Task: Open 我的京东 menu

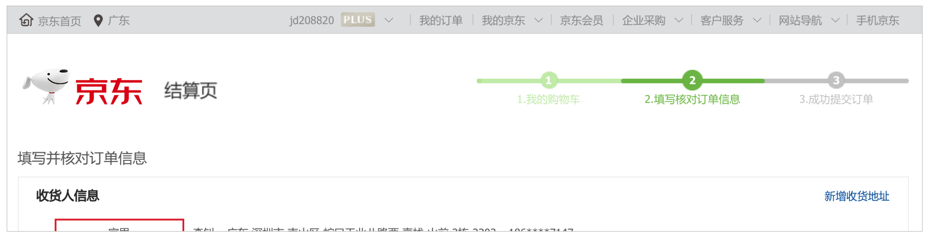Action: click(503, 20)
